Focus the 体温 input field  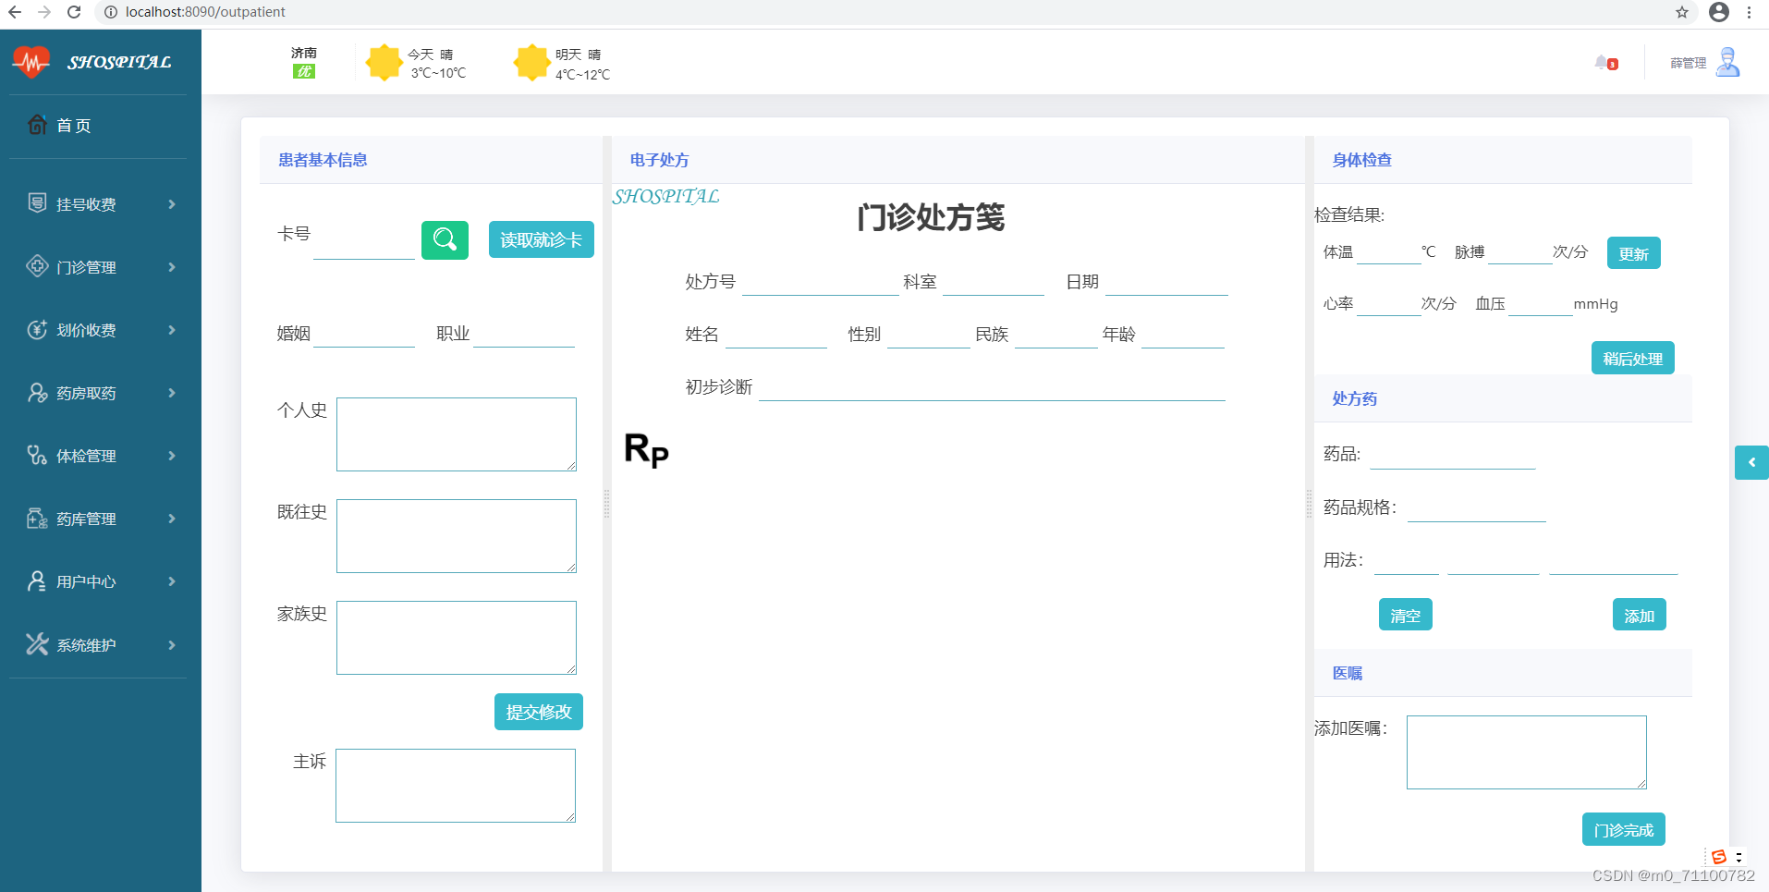[1389, 252]
